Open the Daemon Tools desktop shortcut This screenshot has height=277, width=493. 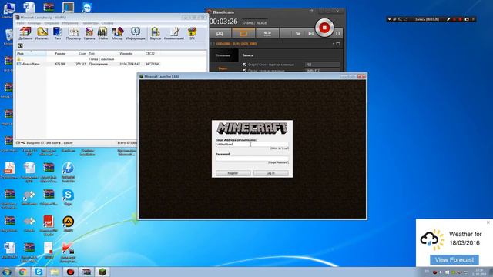point(69,172)
